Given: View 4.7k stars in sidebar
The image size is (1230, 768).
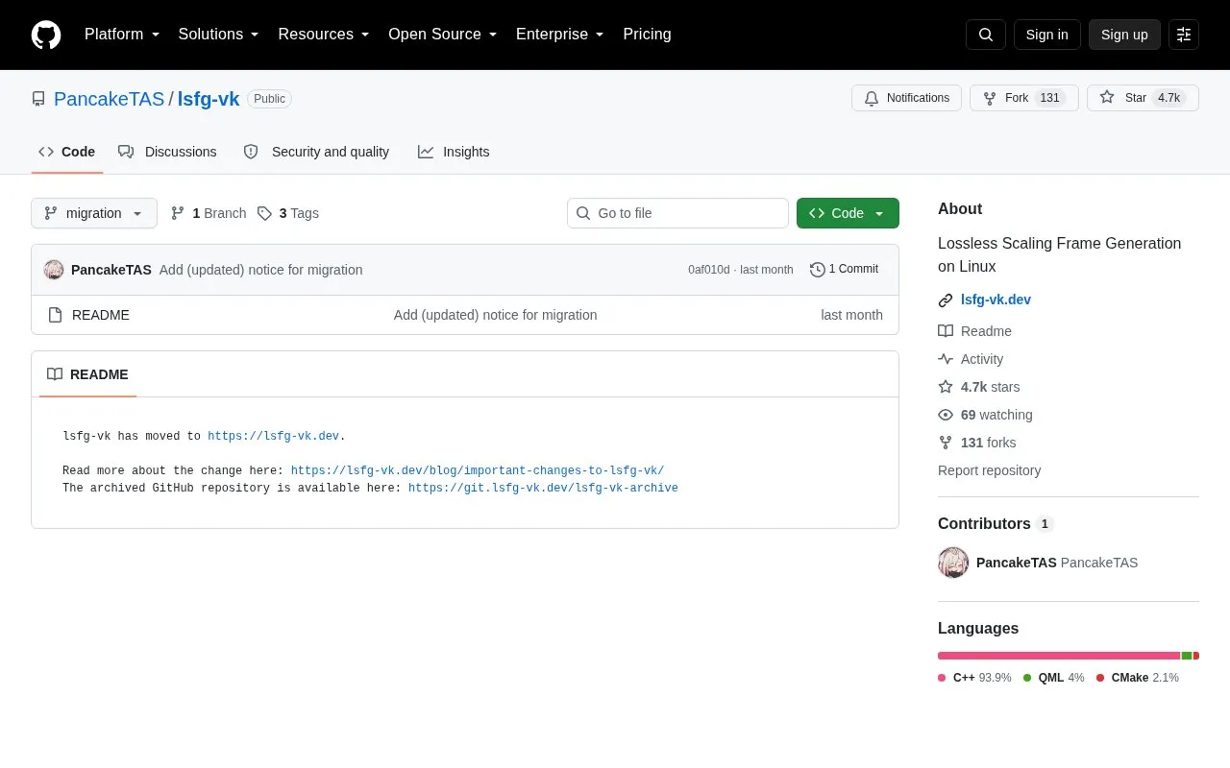Looking at the screenshot, I should pyautogui.click(x=979, y=387).
